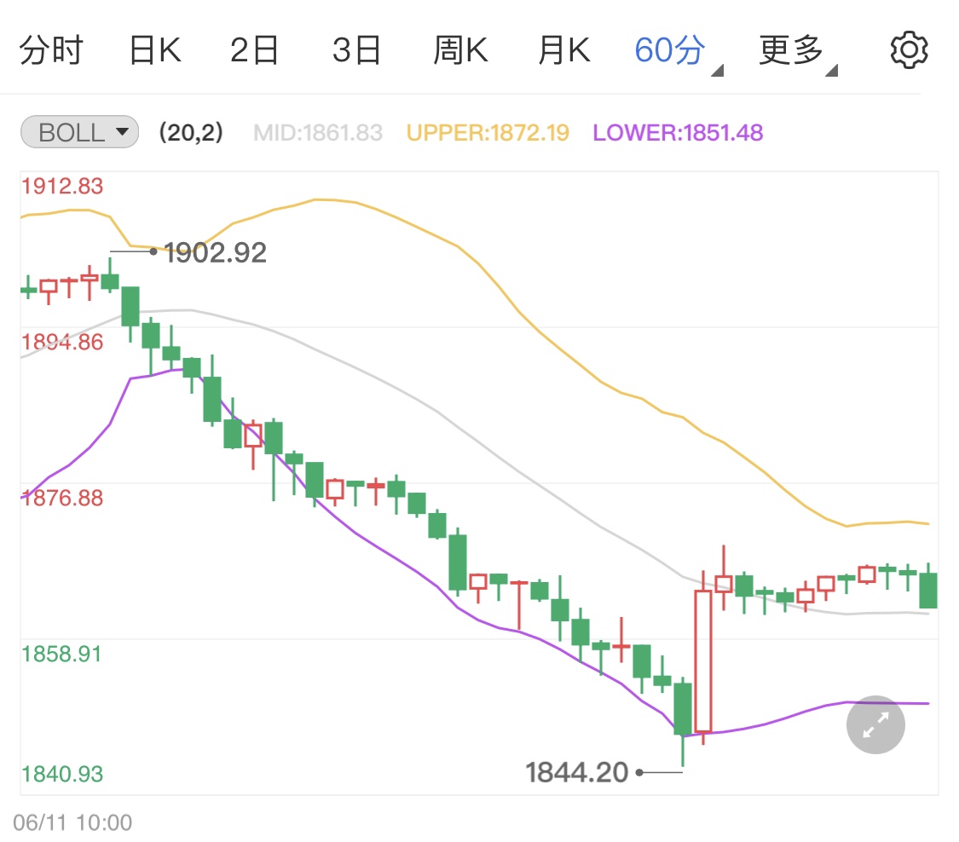Viewport: 959px width, 842px height.
Task: Select the 日K daily candlestick tab
Action: pos(155,50)
